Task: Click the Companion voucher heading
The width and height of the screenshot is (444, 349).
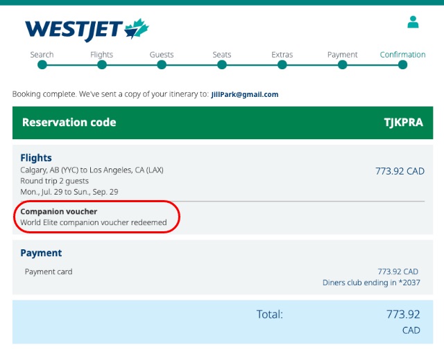Action: [59, 211]
